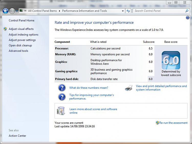This screenshot has height=144, width=192.
Task: Click the shield icon beside Re-run the assessment
Action: [157, 123]
